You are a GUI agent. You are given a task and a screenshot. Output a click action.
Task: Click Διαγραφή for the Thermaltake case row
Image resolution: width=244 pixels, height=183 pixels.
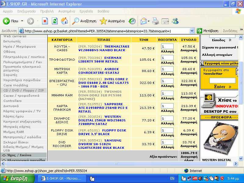(189, 50)
